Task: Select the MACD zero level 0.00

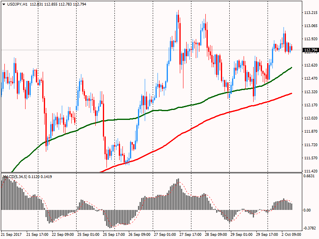Action: pyautogui.click(x=307, y=210)
